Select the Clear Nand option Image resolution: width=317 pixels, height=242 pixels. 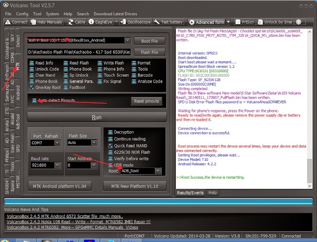[x=42, y=75]
